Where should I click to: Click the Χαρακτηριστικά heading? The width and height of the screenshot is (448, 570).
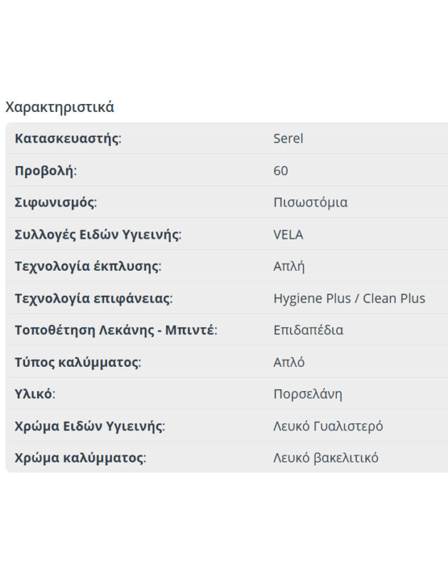click(x=60, y=107)
